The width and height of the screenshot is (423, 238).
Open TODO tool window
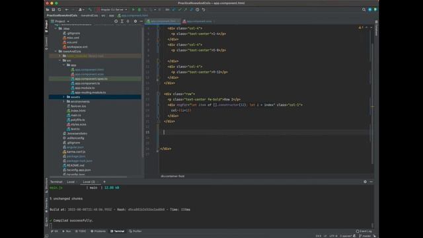[81, 231]
